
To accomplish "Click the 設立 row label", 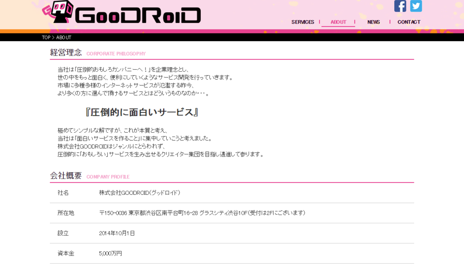I will (x=63, y=233).
